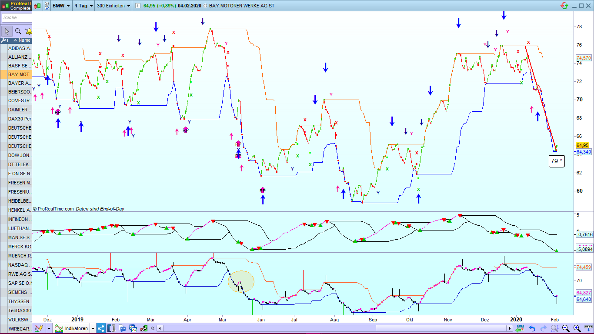
Task: Open the chat comments icon
Action: (122, 328)
